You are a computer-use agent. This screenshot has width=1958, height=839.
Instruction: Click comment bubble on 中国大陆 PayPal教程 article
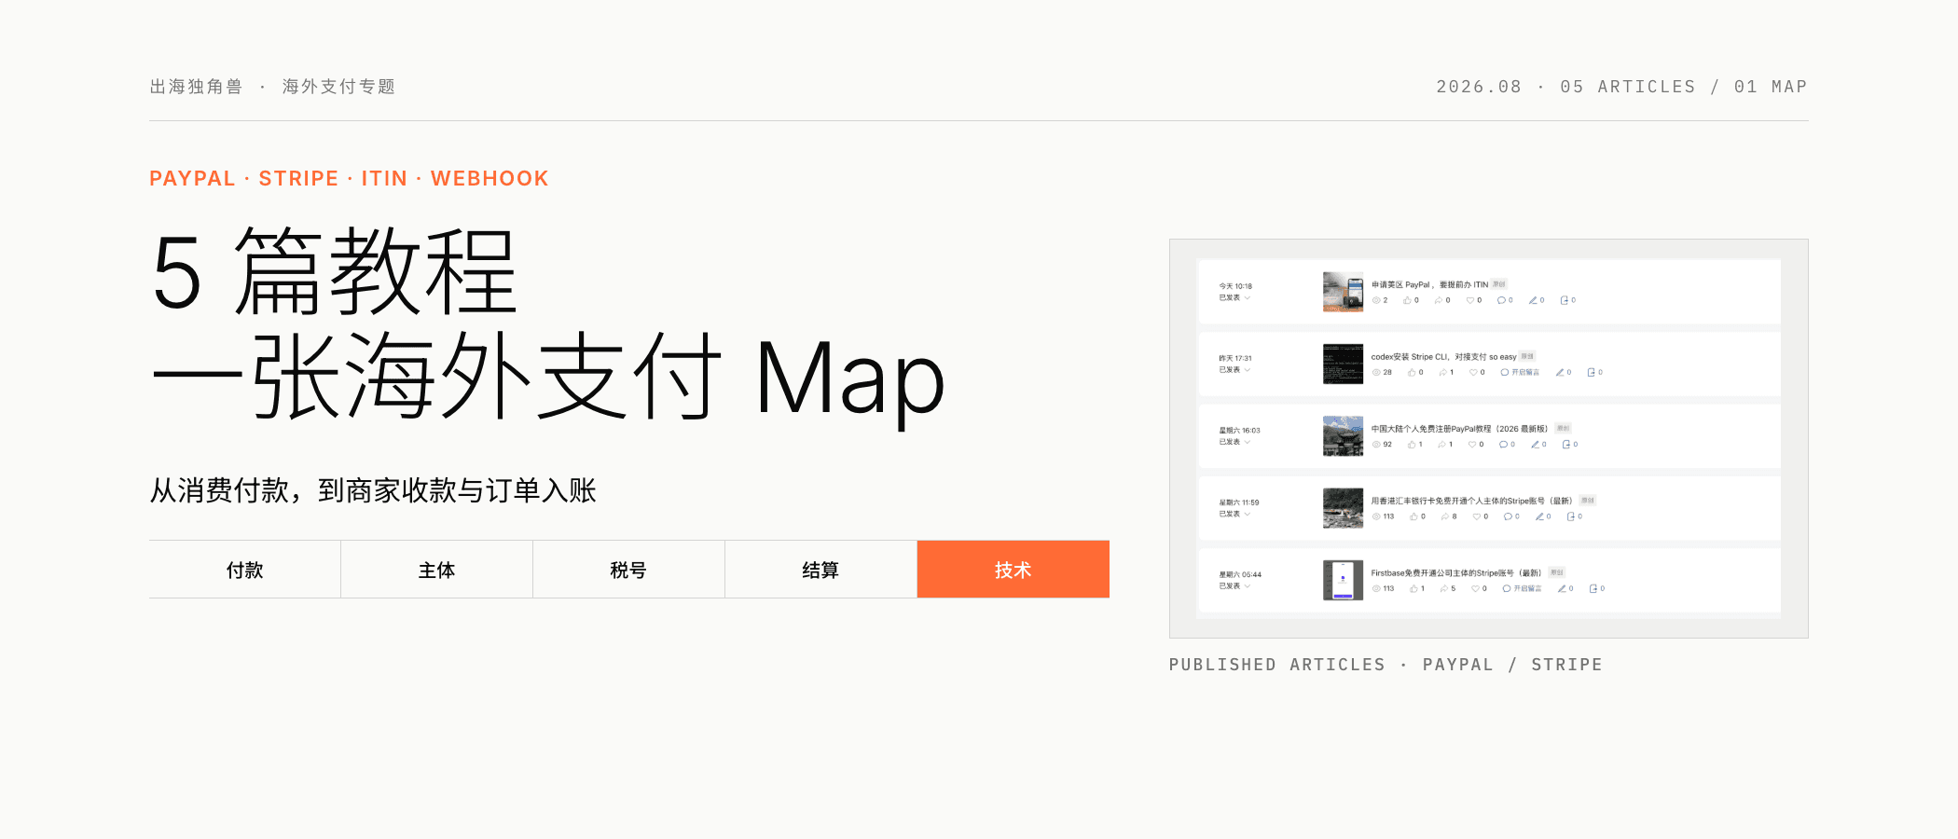pyautogui.click(x=1503, y=445)
